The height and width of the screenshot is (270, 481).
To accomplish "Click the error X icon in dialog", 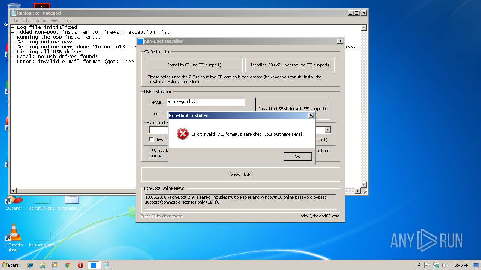I will pyautogui.click(x=183, y=134).
